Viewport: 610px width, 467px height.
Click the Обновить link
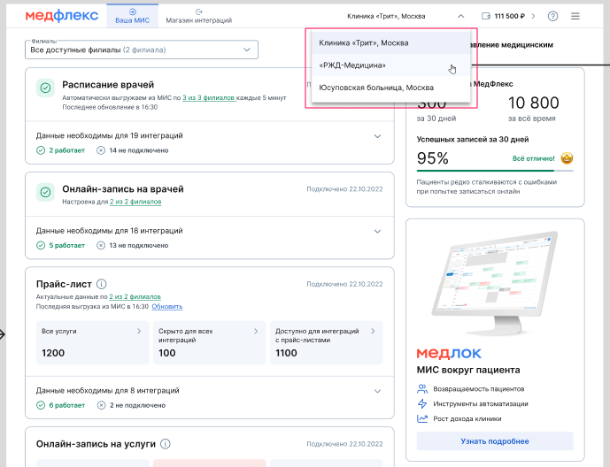point(167,307)
